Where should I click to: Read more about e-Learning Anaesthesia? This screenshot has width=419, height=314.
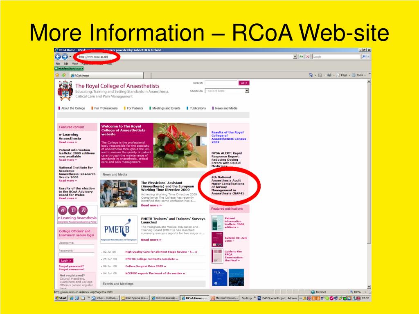[x=68, y=142]
